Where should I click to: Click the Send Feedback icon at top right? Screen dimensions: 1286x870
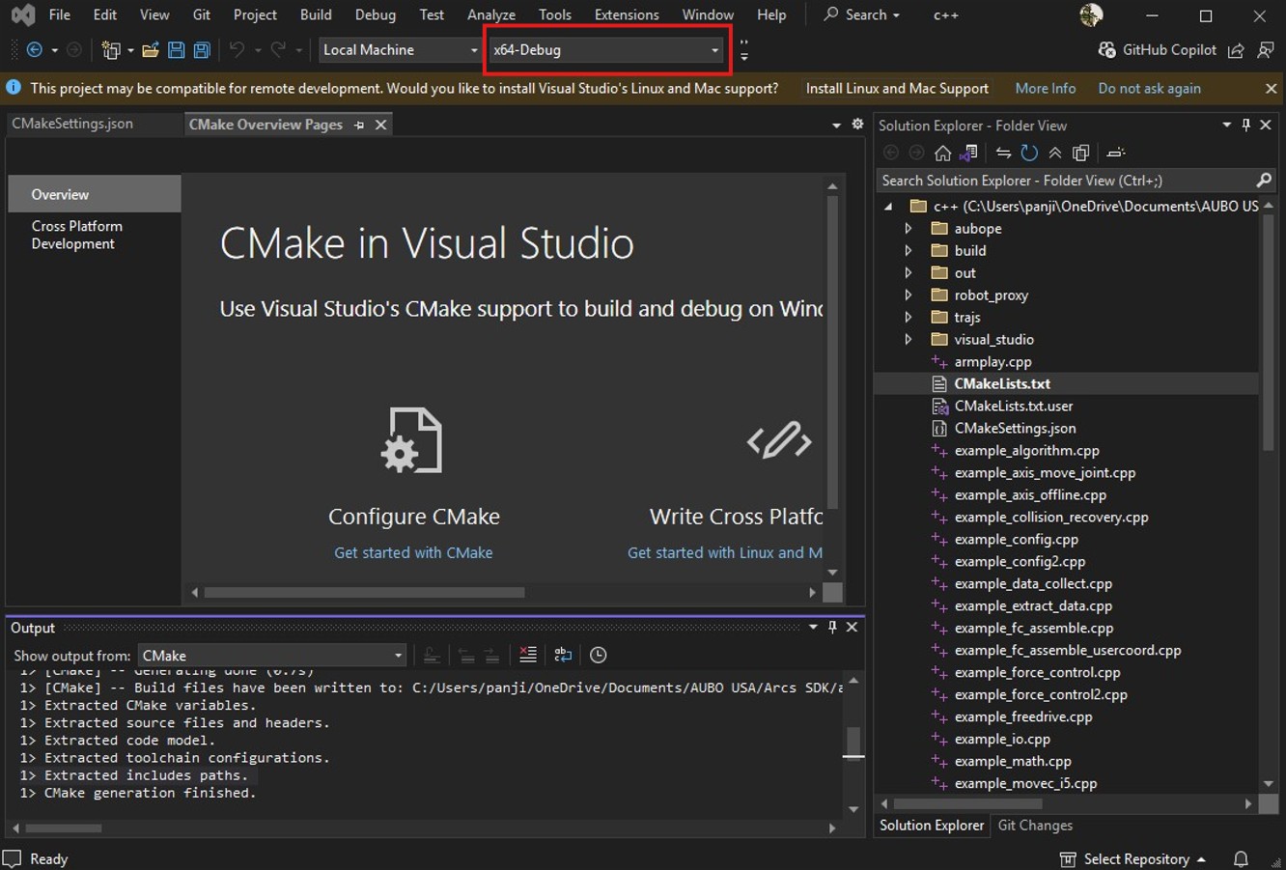click(1267, 50)
